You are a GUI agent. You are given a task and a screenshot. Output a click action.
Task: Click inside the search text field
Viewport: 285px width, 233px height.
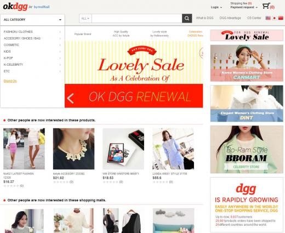coord(136,19)
